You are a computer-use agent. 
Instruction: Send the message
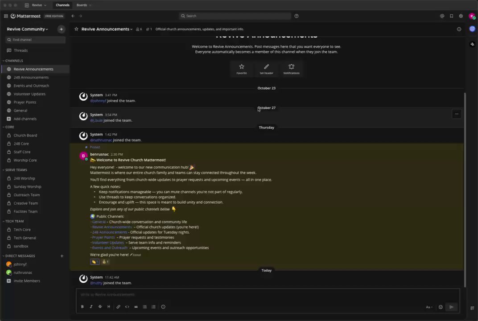pos(452,307)
